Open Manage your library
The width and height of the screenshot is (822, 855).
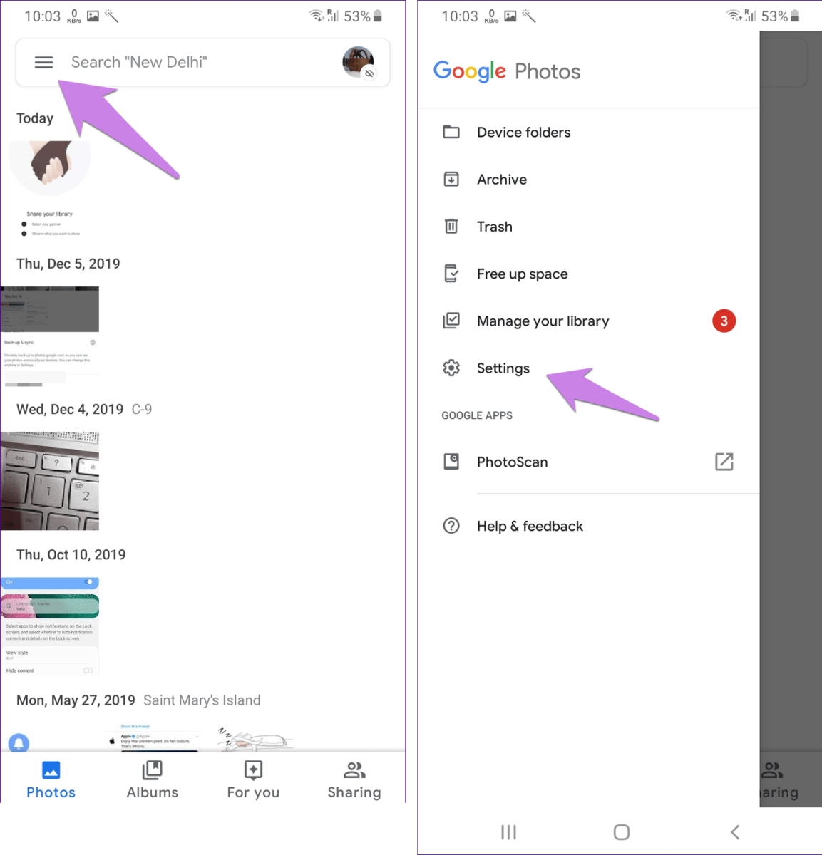tap(589, 321)
